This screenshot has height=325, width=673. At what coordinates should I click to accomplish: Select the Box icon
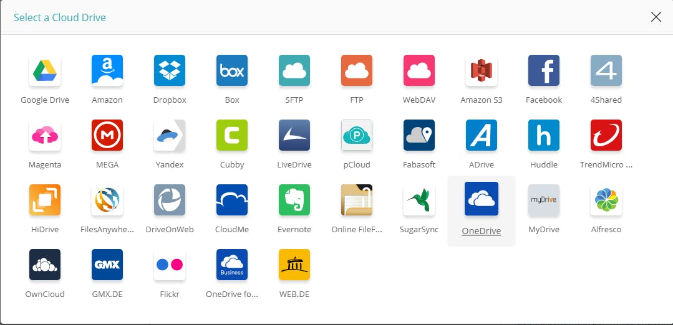[232, 70]
